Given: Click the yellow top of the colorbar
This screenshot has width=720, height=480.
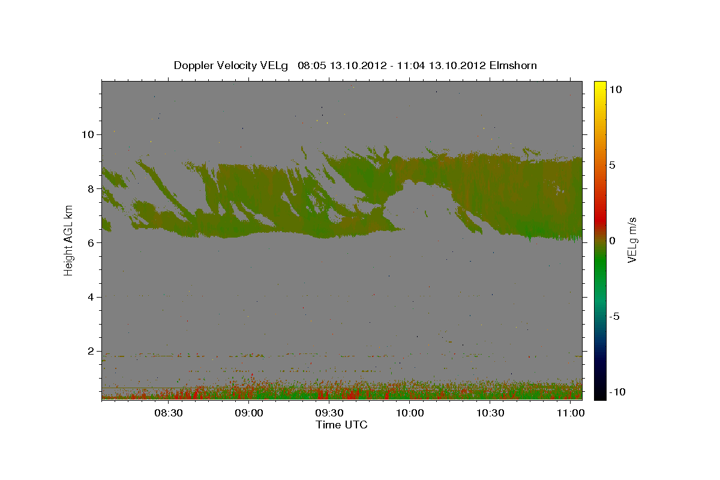Looking at the screenshot, I should (x=599, y=87).
